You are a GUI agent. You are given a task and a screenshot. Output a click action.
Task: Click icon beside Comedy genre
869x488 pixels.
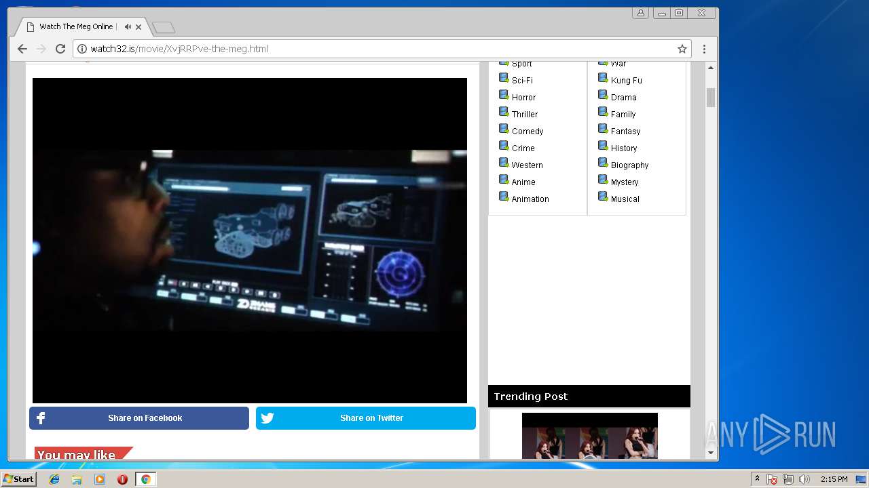click(x=504, y=129)
